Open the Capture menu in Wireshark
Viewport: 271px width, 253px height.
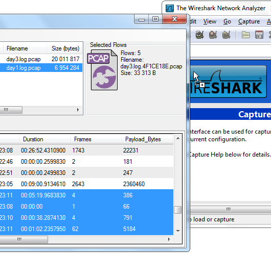coord(249,21)
